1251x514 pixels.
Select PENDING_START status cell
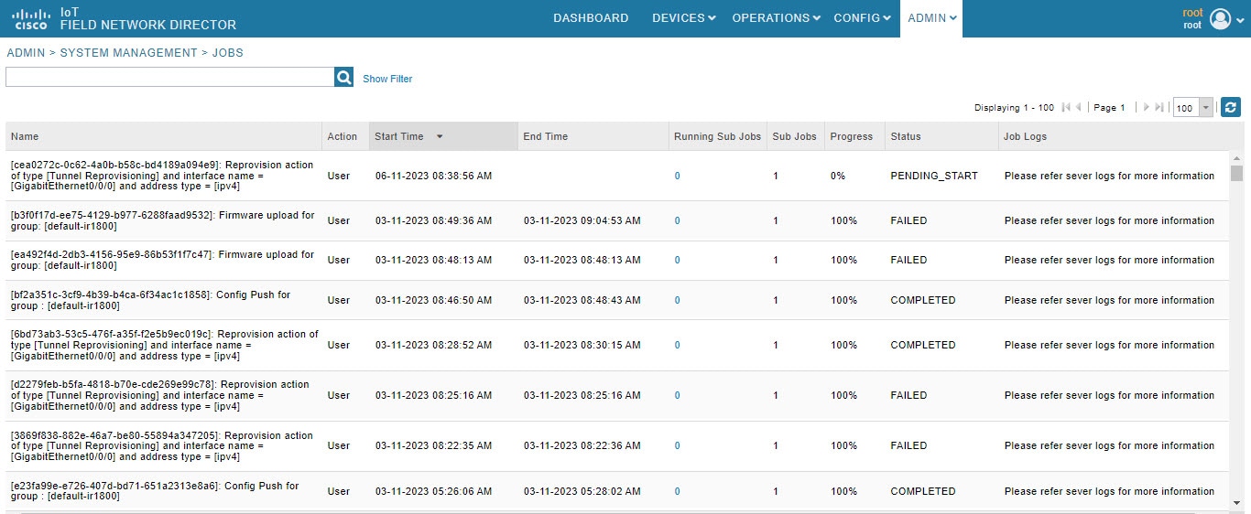tap(934, 176)
